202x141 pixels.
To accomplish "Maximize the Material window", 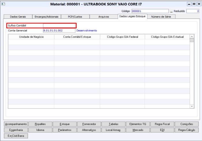I will pyautogui.click(x=194, y=4).
